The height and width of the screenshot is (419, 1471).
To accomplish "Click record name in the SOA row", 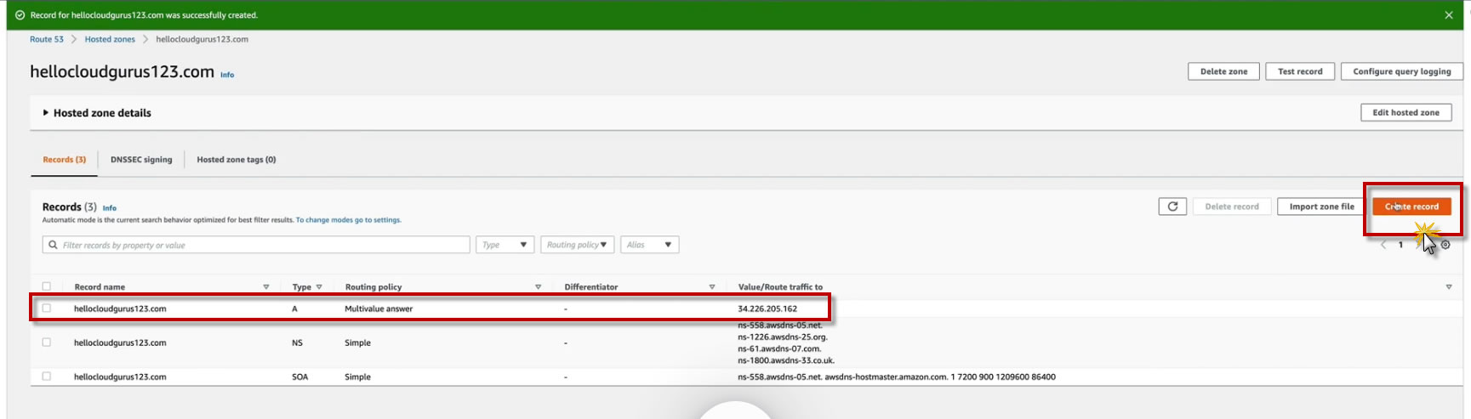I will pos(120,377).
